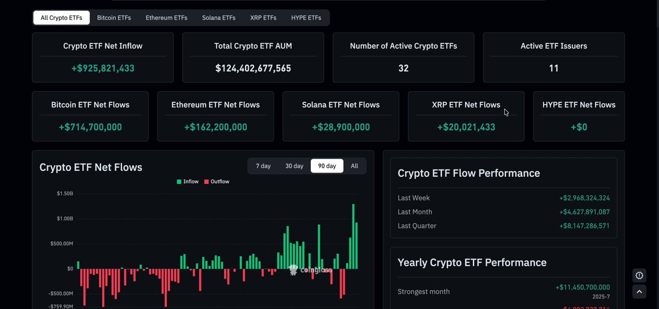This screenshot has height=309, width=659.
Task: Click the scroll-to-top arrow icon
Action: (x=639, y=292)
